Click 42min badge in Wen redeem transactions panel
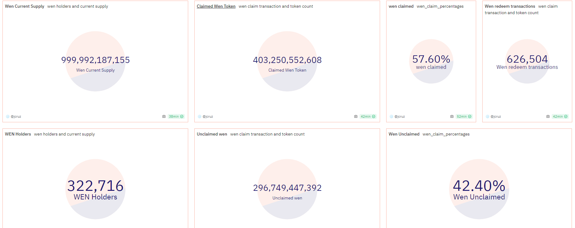This screenshot has height=228, width=575. 560,116
